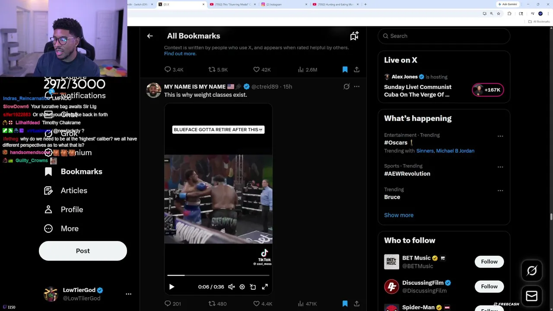
Task: Open more options on the creid89 post
Action: [356, 86]
